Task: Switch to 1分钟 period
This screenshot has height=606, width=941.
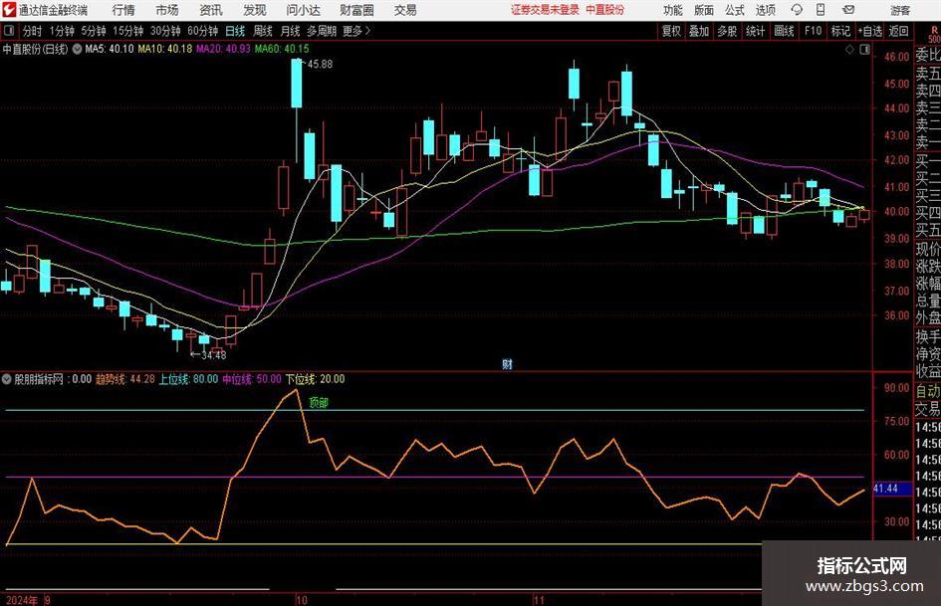Action: pos(61,31)
